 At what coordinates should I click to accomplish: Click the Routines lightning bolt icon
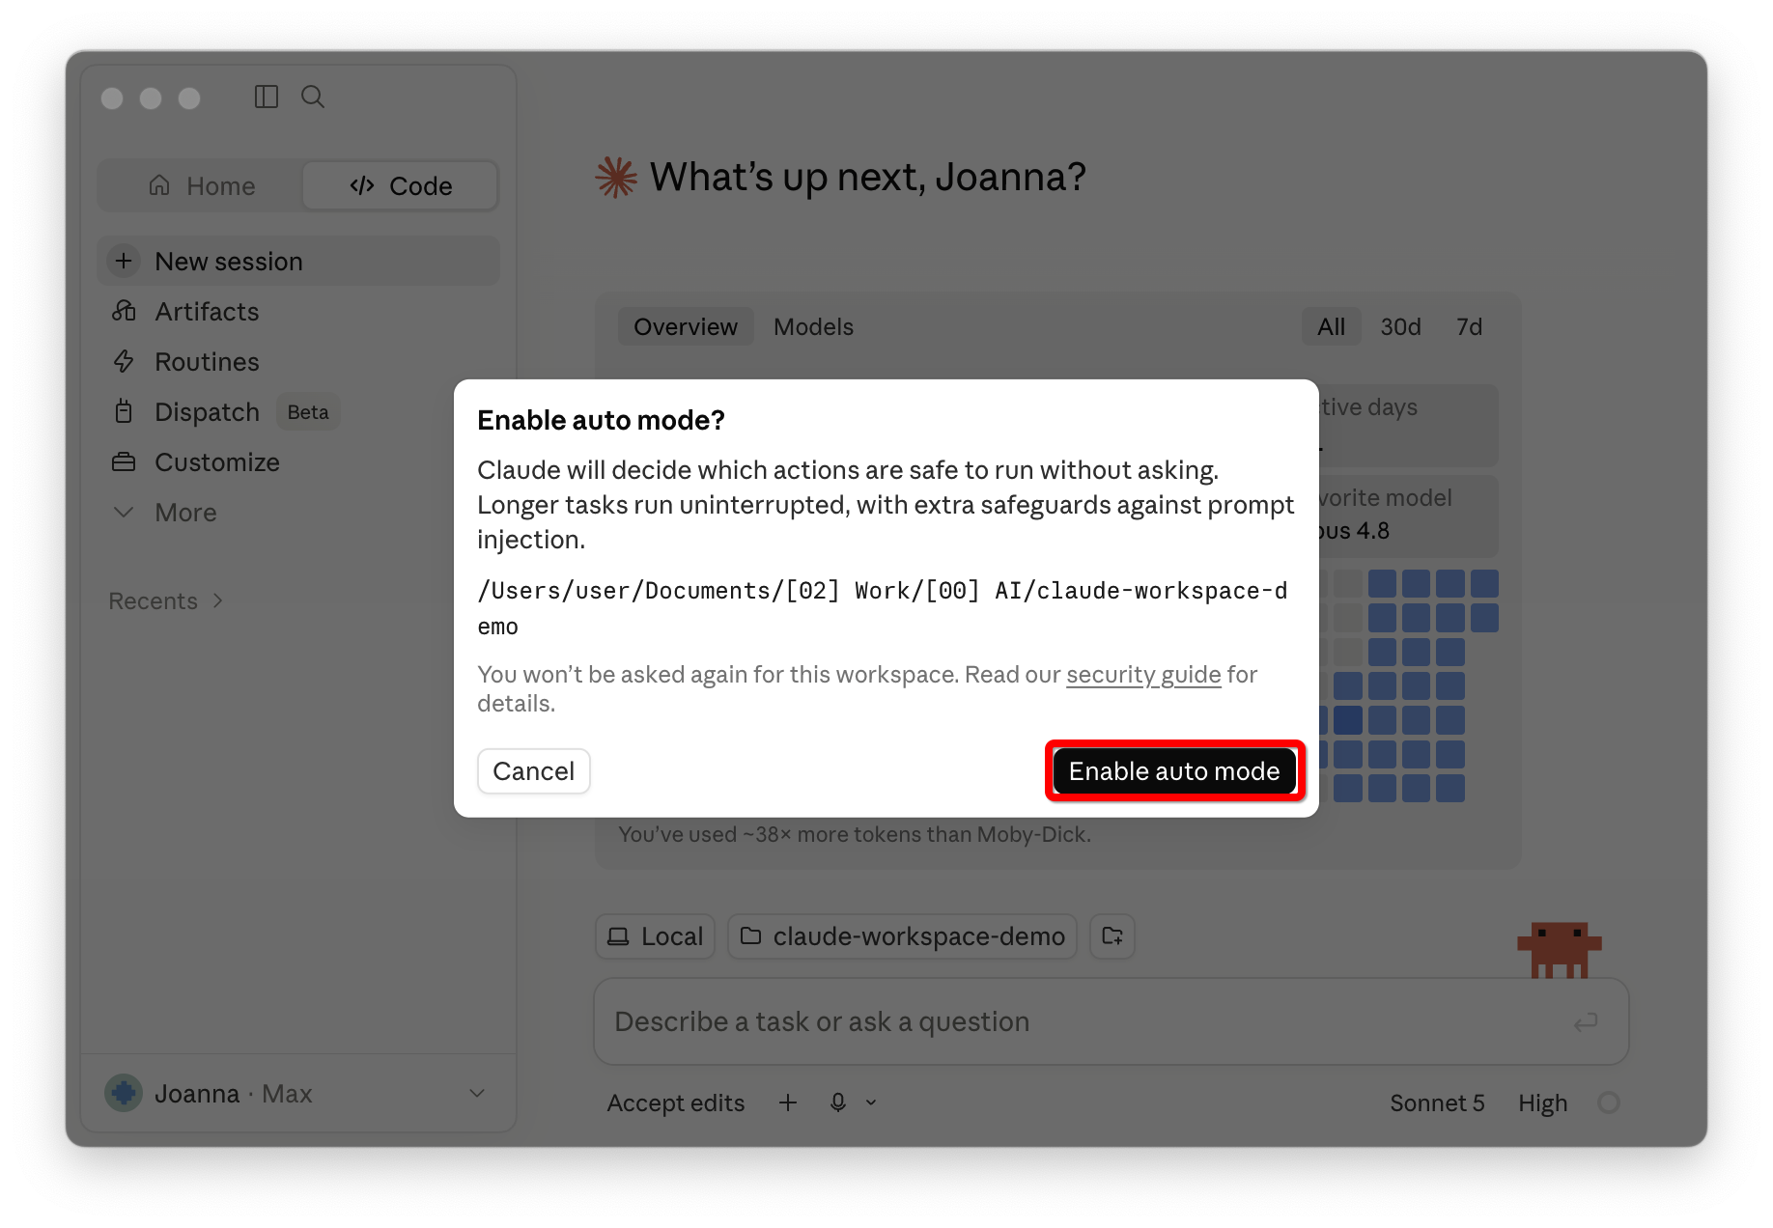click(124, 361)
